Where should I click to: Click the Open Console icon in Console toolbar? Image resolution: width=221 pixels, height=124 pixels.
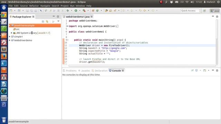pos(205,70)
